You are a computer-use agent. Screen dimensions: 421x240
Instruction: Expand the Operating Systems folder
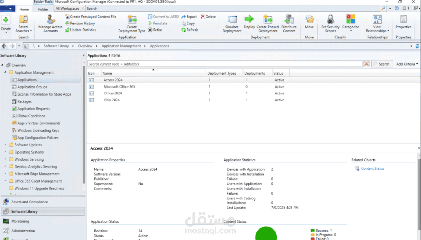click(5, 152)
